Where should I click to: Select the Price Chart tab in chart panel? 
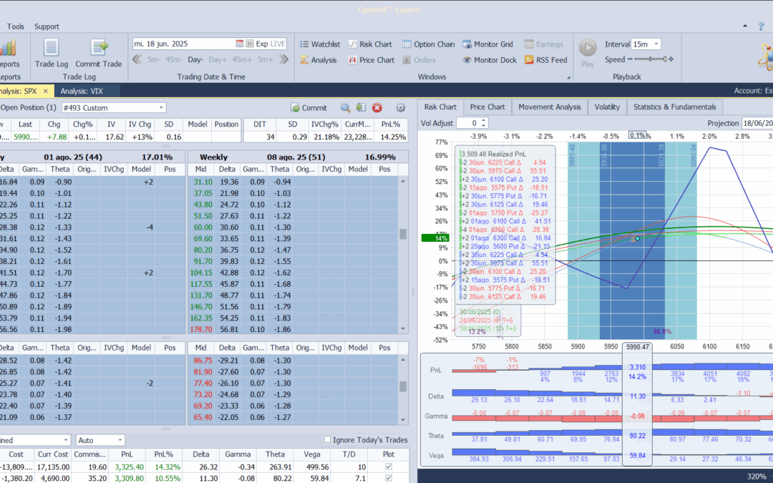(487, 107)
